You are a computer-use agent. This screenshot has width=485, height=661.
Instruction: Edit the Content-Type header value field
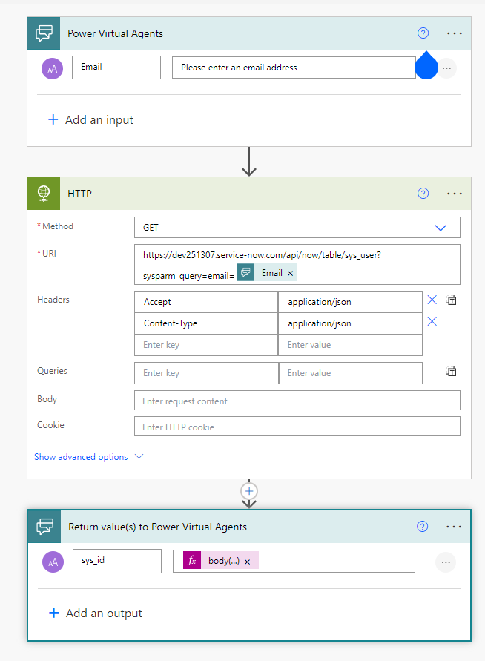pos(350,323)
